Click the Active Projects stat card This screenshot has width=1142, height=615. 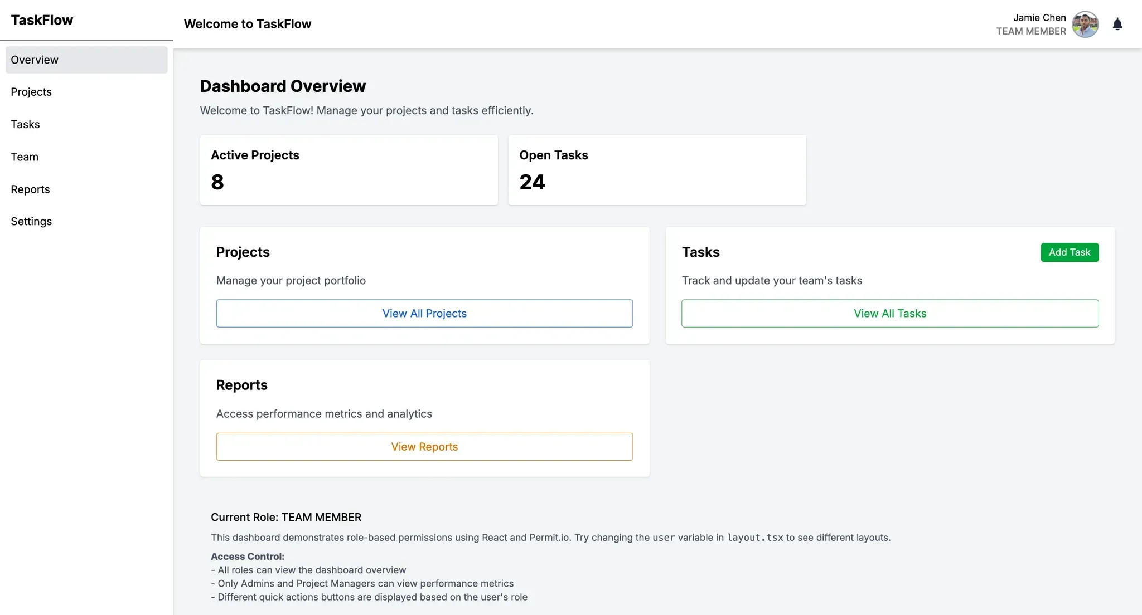click(x=349, y=170)
